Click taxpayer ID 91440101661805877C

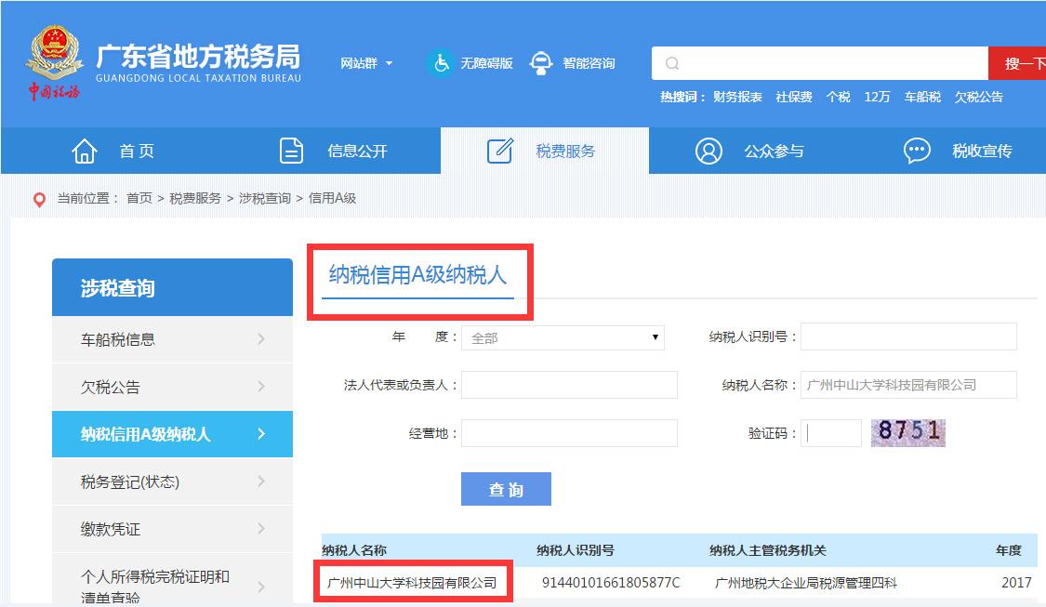point(611,583)
